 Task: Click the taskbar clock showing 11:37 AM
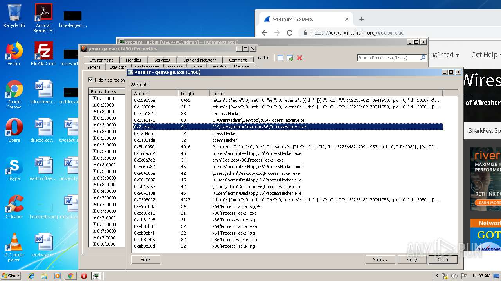click(481, 276)
